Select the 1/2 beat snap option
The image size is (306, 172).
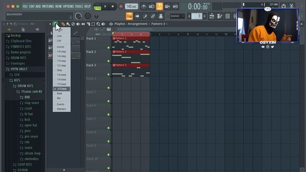point(62,89)
